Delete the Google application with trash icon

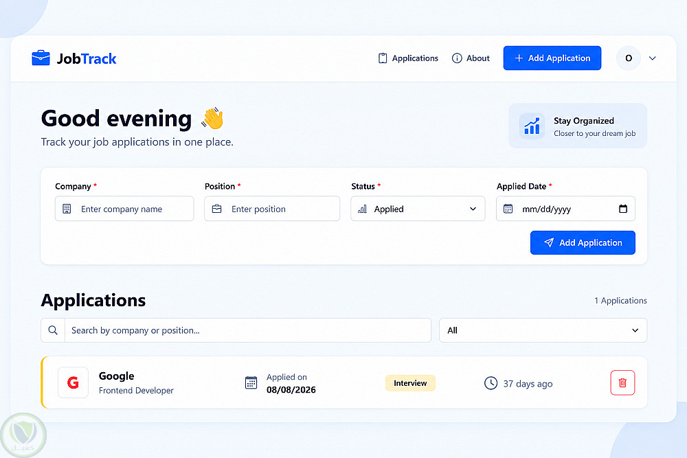(x=622, y=382)
